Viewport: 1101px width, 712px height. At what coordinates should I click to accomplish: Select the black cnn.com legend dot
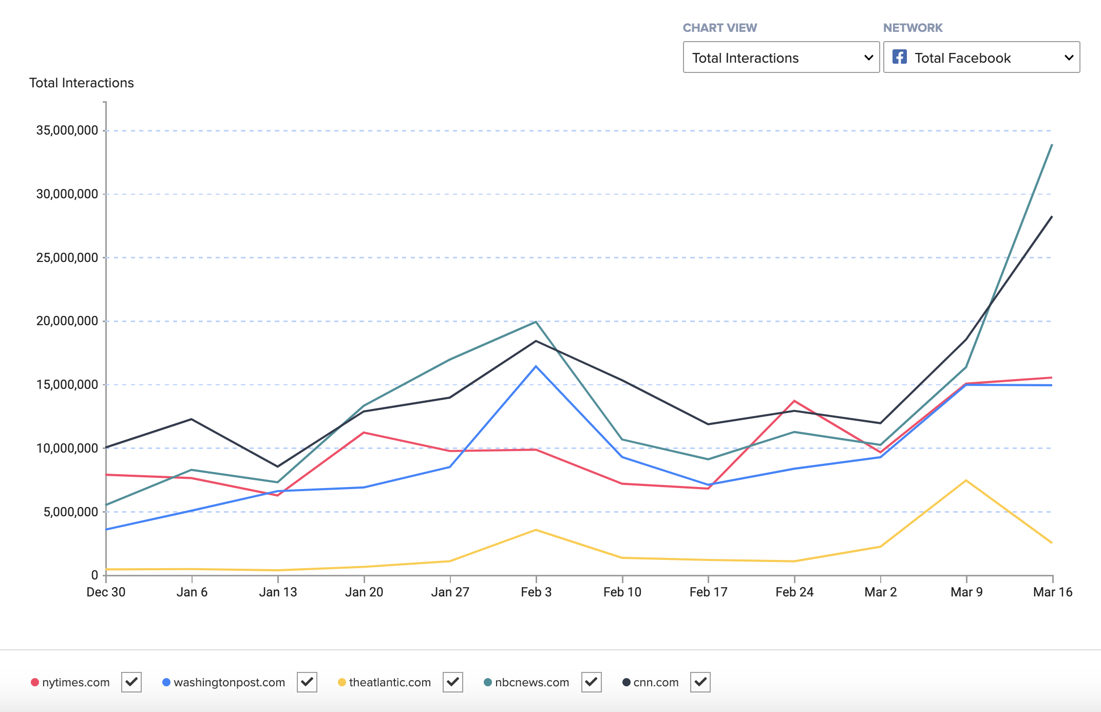pos(625,682)
